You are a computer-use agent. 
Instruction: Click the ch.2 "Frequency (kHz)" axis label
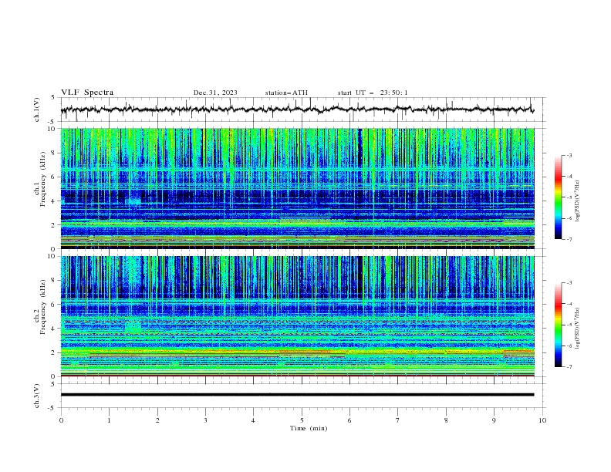[x=42, y=307]
